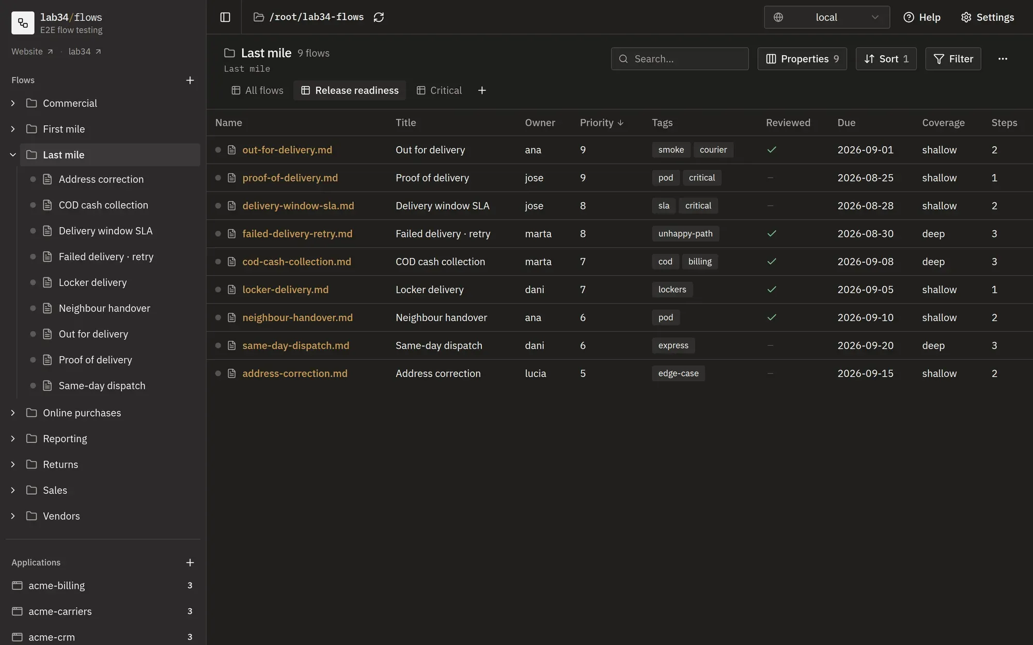The height and width of the screenshot is (645, 1033).
Task: Click the folder icon beside /root/lab34-flows path
Action: click(x=259, y=17)
